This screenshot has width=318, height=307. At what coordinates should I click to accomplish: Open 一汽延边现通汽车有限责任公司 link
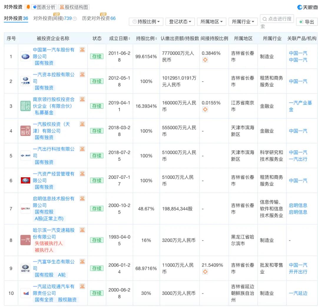pyautogui.click(x=54, y=290)
